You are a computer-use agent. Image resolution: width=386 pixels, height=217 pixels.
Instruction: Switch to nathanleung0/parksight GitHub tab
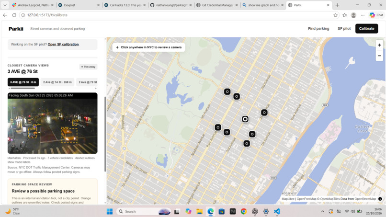click(171, 5)
